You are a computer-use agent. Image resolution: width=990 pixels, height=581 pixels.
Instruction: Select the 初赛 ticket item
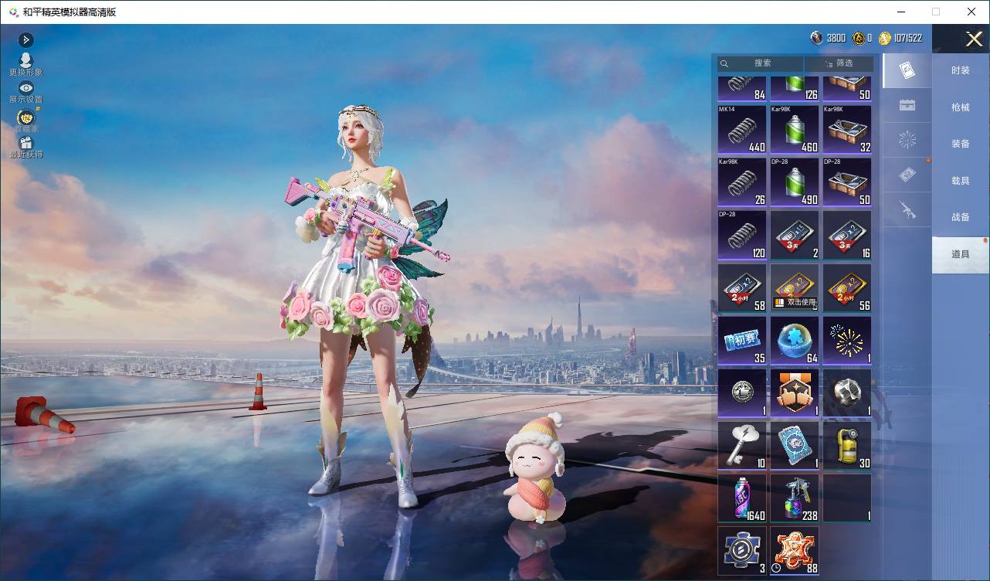(742, 340)
